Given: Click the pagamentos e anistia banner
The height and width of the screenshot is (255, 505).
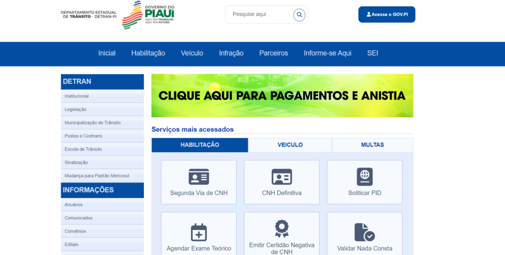Looking at the screenshot, I should coord(282,96).
